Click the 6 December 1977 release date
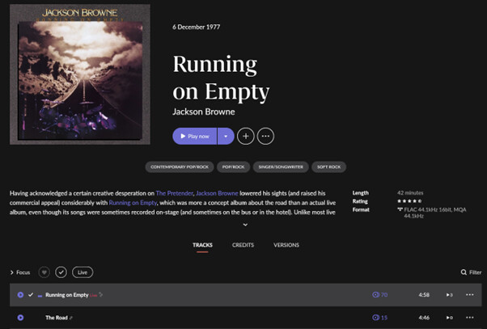The image size is (487, 329). click(x=197, y=27)
